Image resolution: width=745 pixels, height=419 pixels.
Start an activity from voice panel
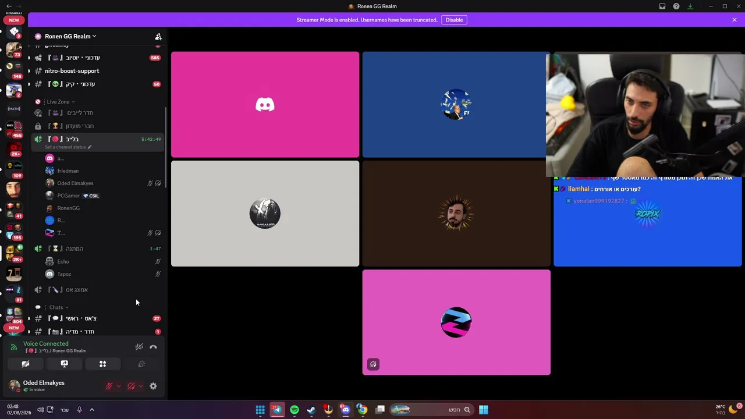coord(102,364)
